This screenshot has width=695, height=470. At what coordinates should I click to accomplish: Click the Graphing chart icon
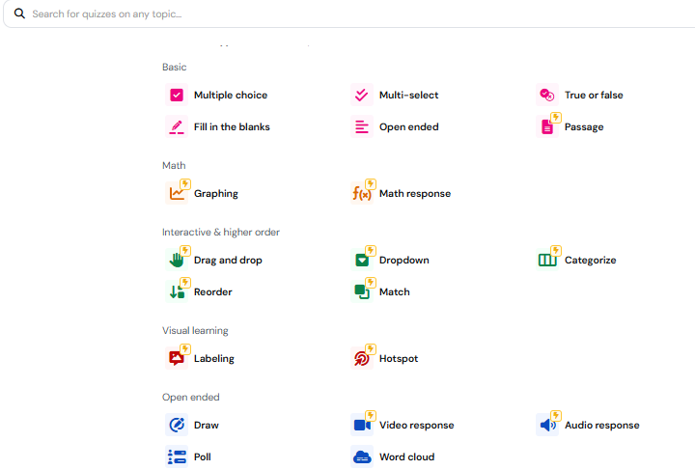(x=177, y=194)
